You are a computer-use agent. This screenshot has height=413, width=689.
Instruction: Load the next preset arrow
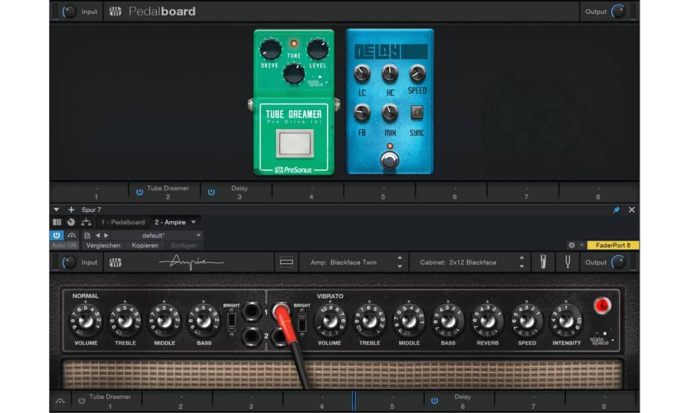pos(106,235)
